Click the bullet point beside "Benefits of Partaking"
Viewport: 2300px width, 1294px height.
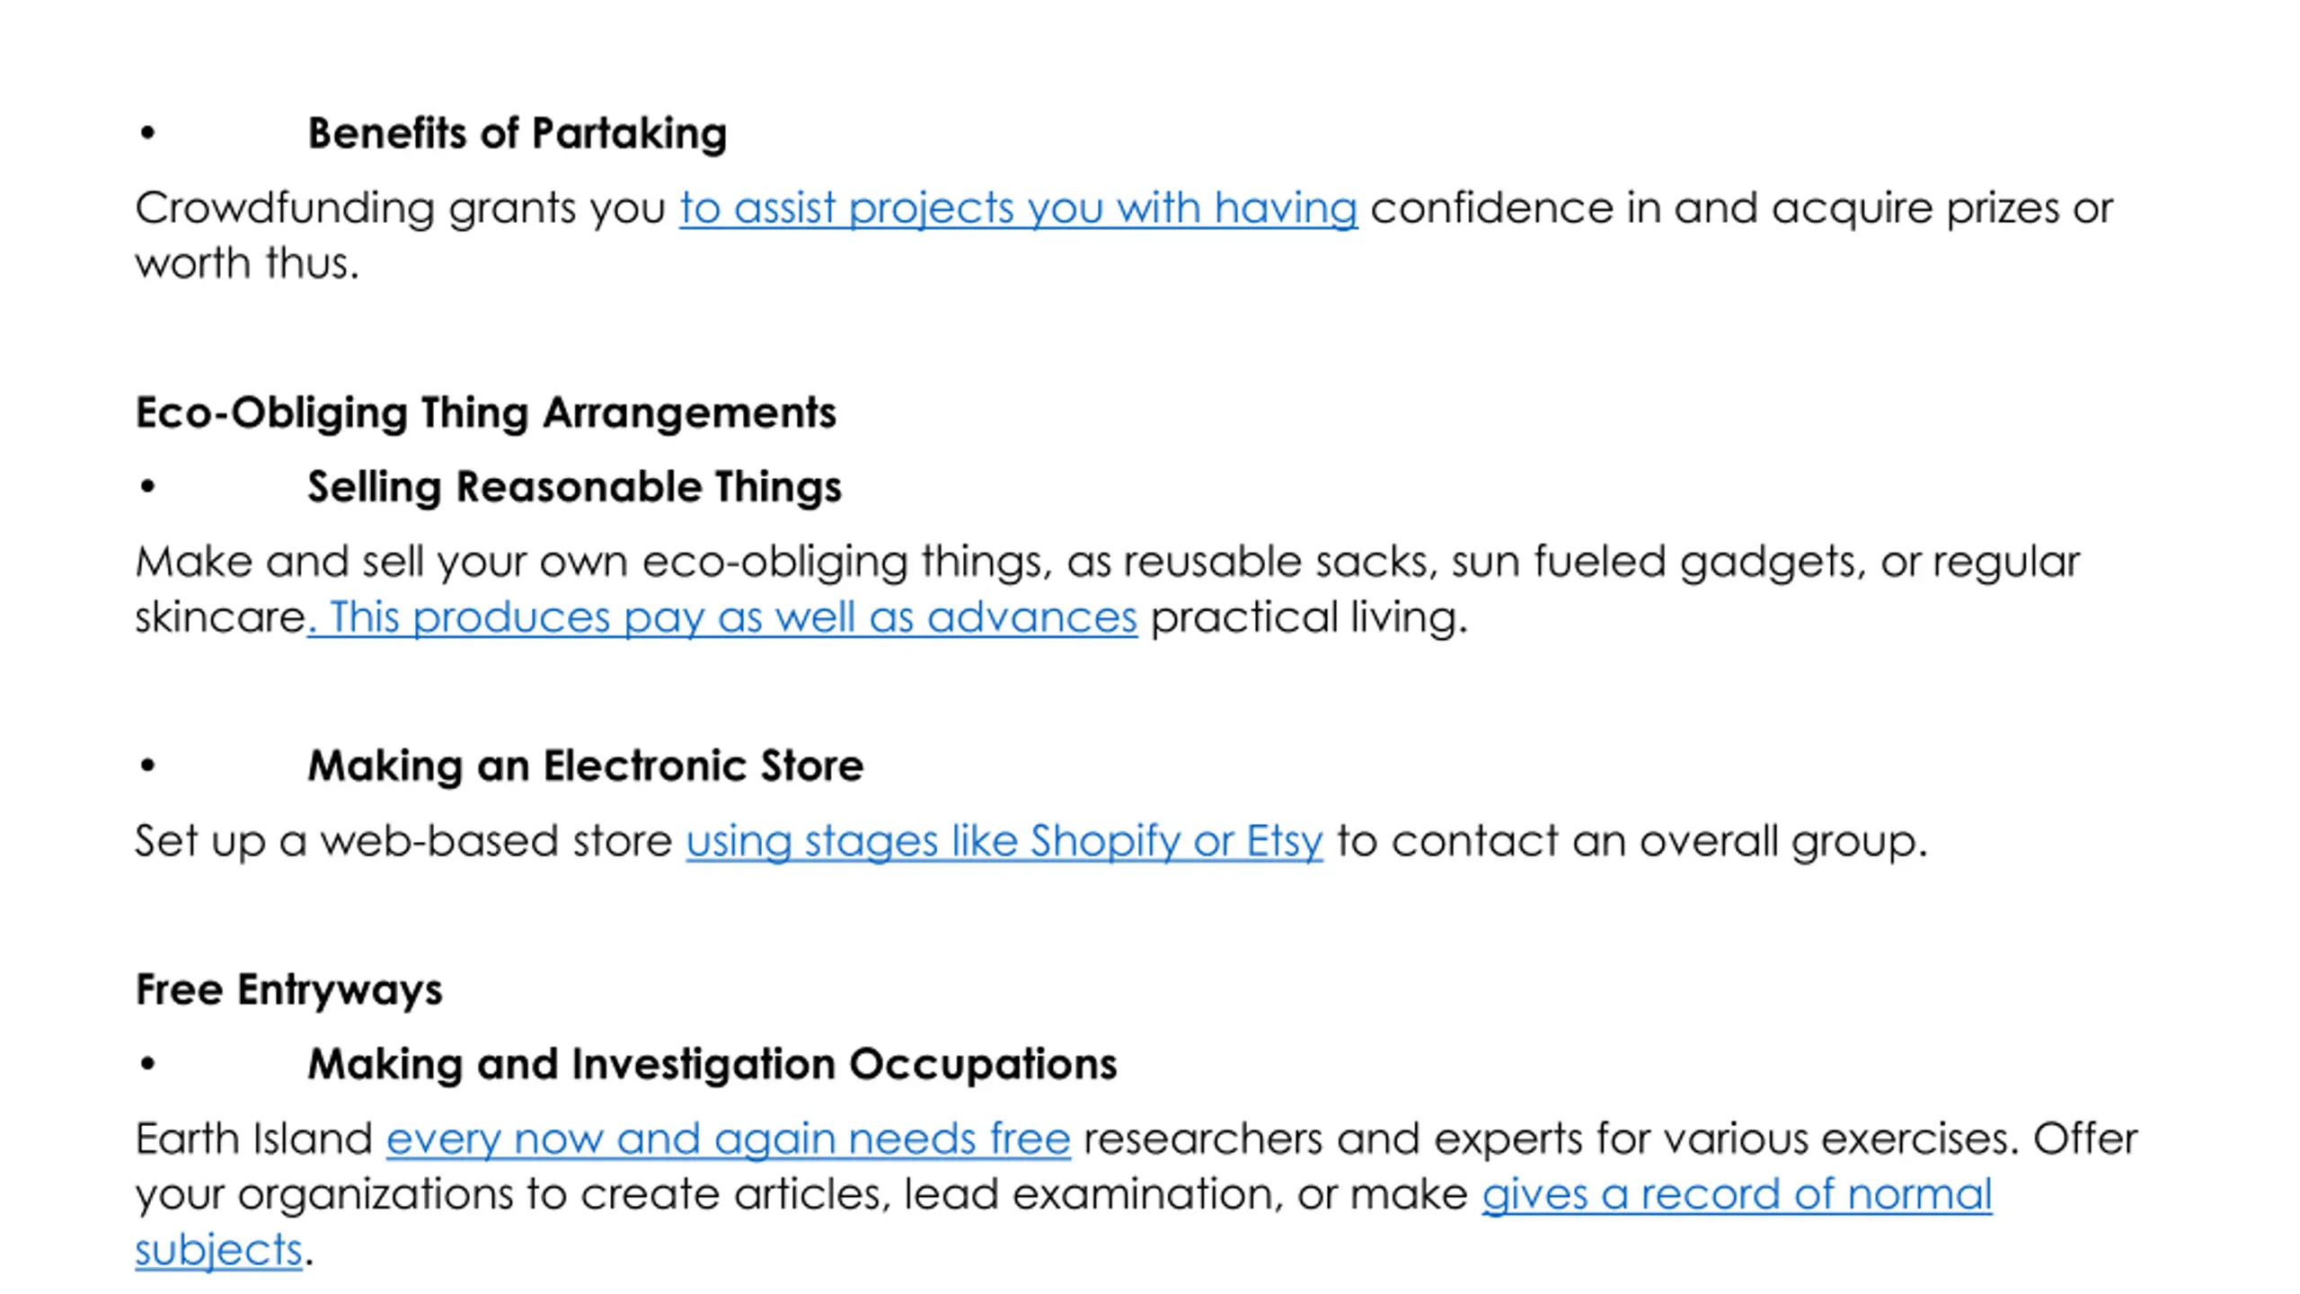click(x=148, y=134)
